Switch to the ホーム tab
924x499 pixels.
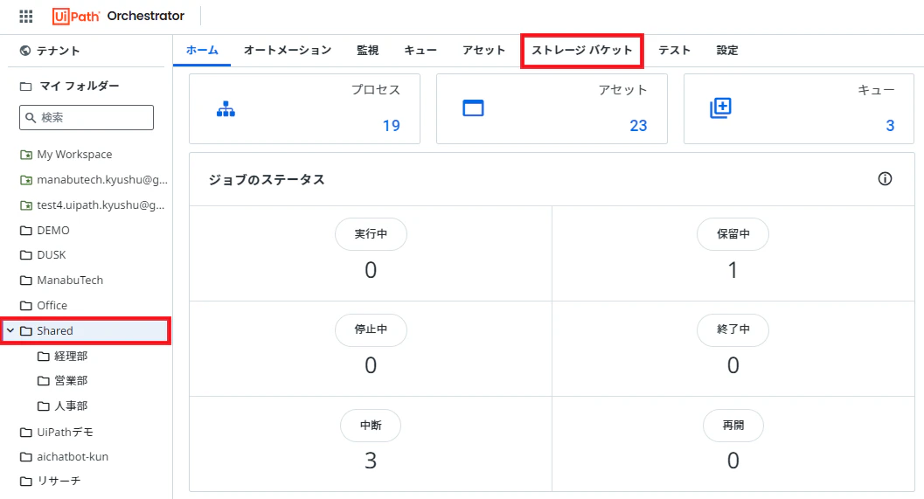[202, 51]
